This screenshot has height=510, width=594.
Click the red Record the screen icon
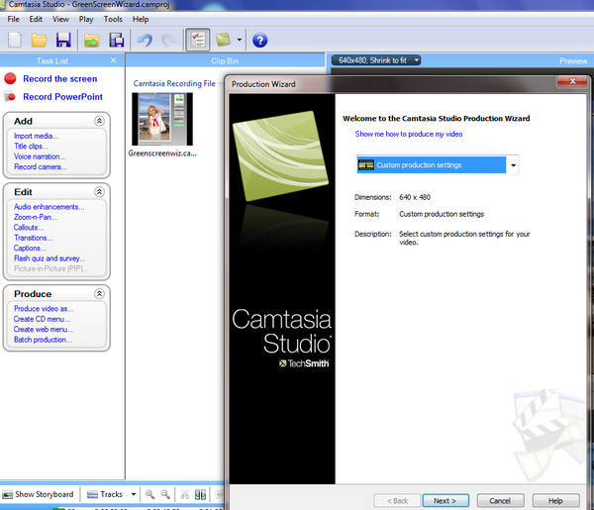[x=10, y=78]
